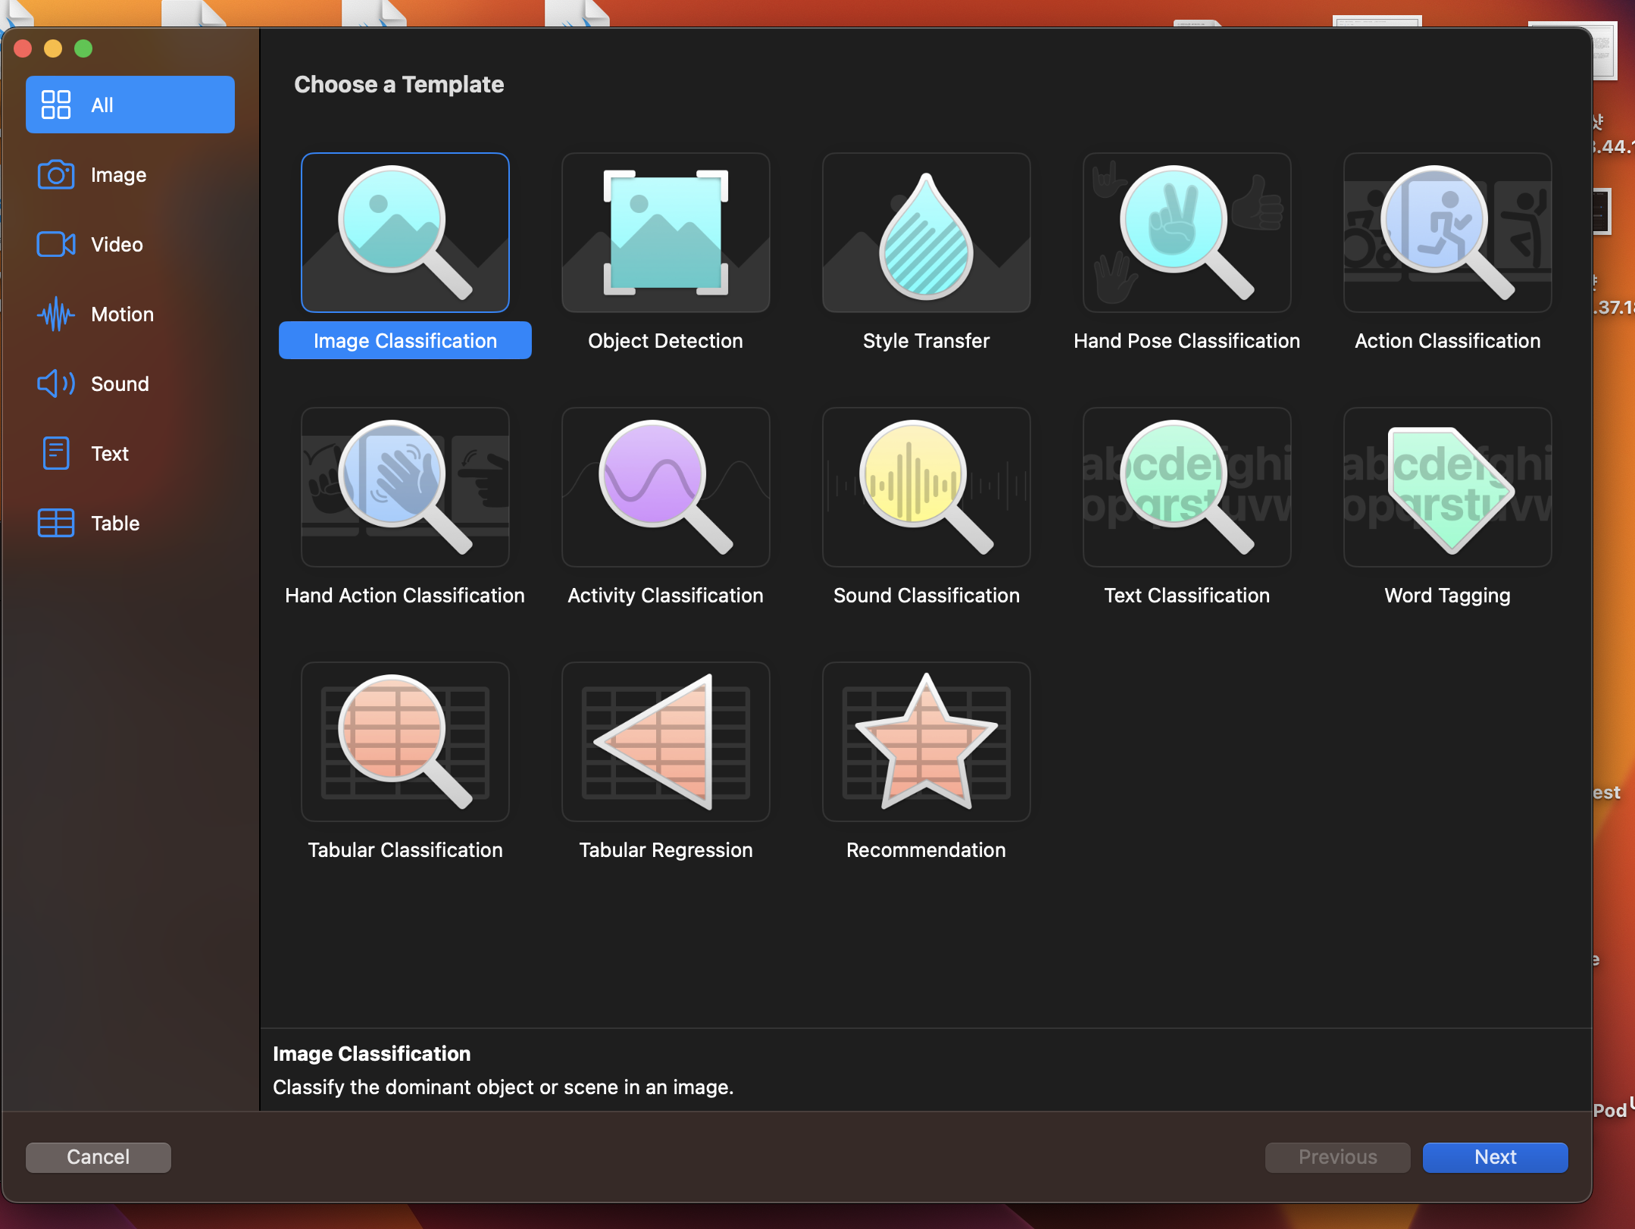This screenshot has height=1229, width=1635.
Task: Pick the Tabular Regression template icon
Action: click(x=665, y=742)
